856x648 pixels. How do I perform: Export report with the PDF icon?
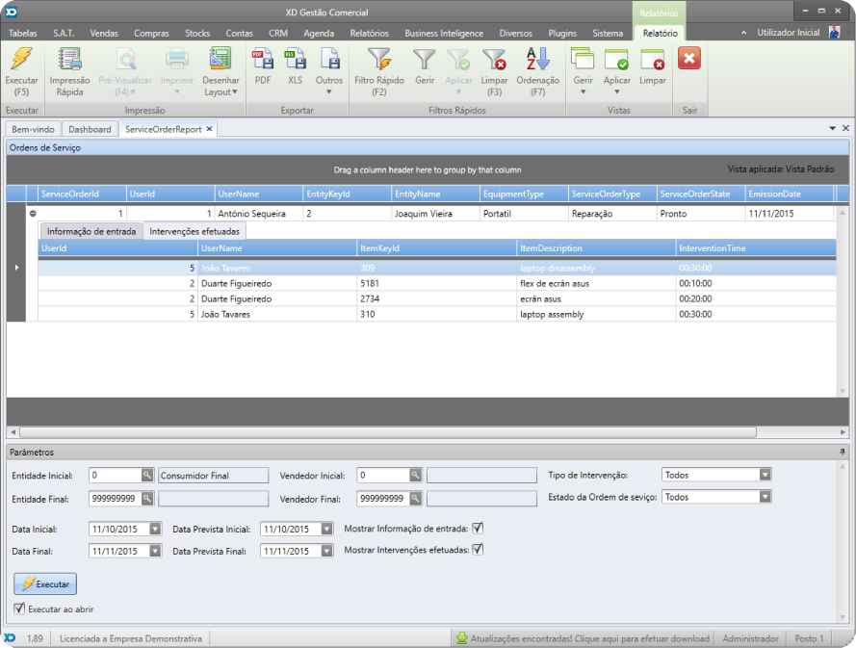[263, 59]
